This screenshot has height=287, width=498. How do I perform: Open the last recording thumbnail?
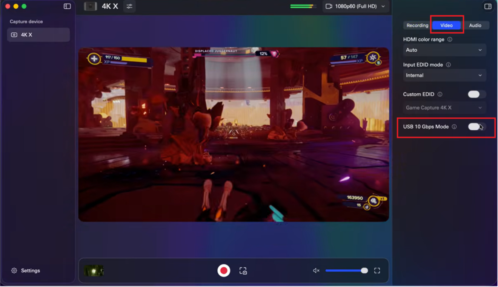point(94,271)
